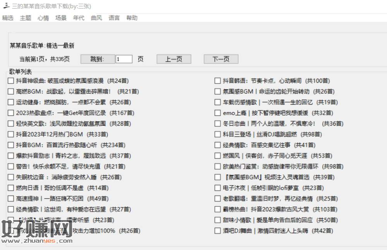Click the 跳到 jump button
The height and width of the screenshot is (250, 387).
98,59
